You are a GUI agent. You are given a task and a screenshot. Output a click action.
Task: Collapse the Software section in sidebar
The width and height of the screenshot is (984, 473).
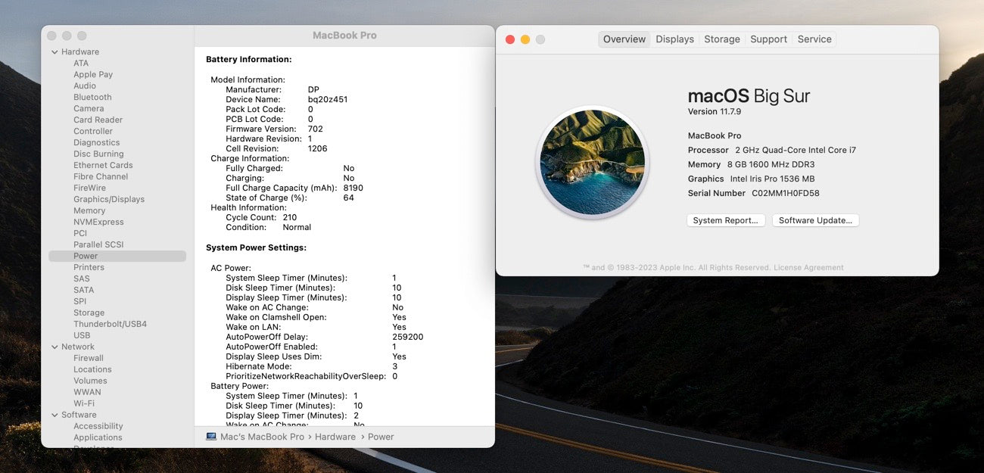coord(54,415)
